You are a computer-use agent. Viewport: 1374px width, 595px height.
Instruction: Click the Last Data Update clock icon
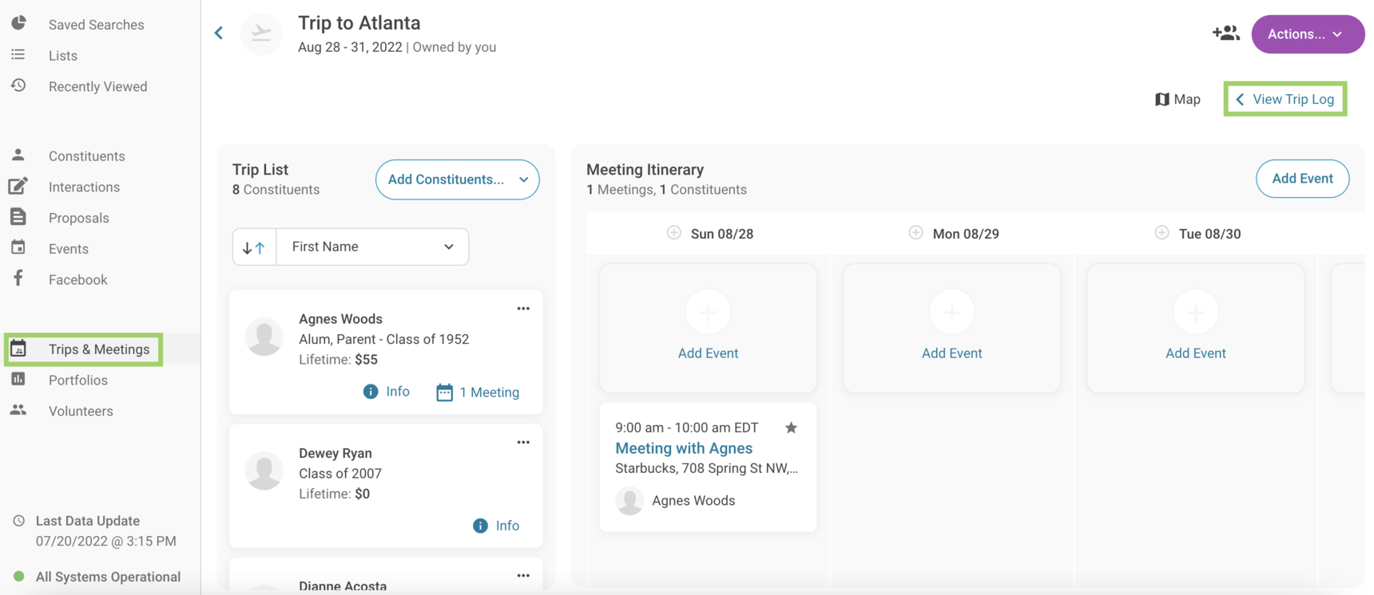point(19,521)
